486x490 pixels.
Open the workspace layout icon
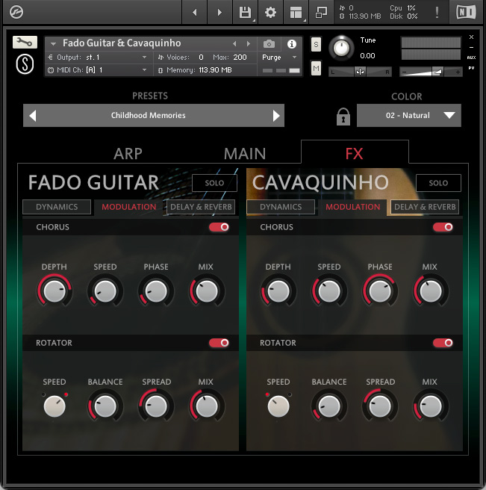pyautogui.click(x=296, y=12)
